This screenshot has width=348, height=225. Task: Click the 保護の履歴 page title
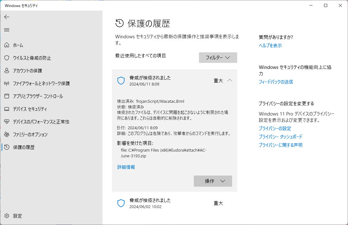pos(149,24)
